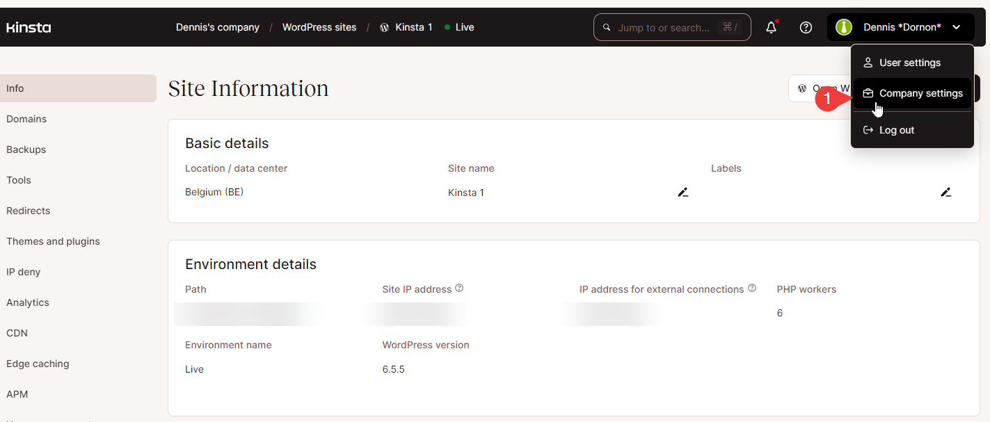Open Themes and plugins page
Viewport: 990px width, 422px height.
tap(53, 241)
